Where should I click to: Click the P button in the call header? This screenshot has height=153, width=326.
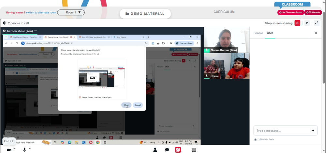click(307, 23)
